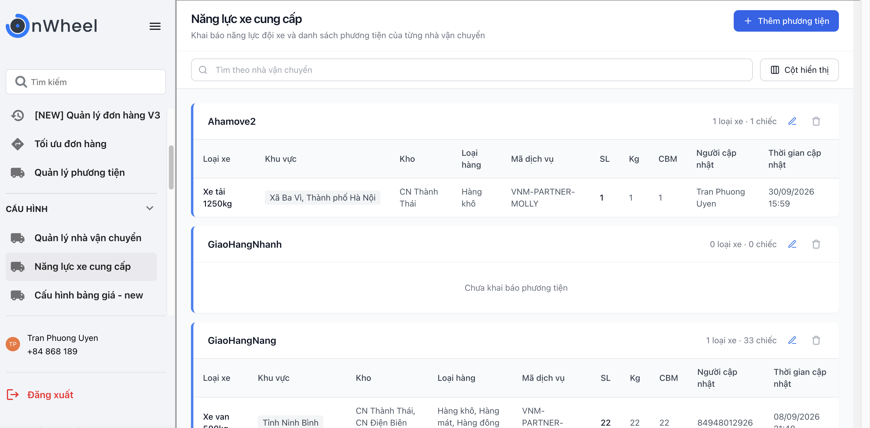This screenshot has height=428, width=870.
Task: Click the sidebar vertical scrollbar
Action: tap(171, 168)
